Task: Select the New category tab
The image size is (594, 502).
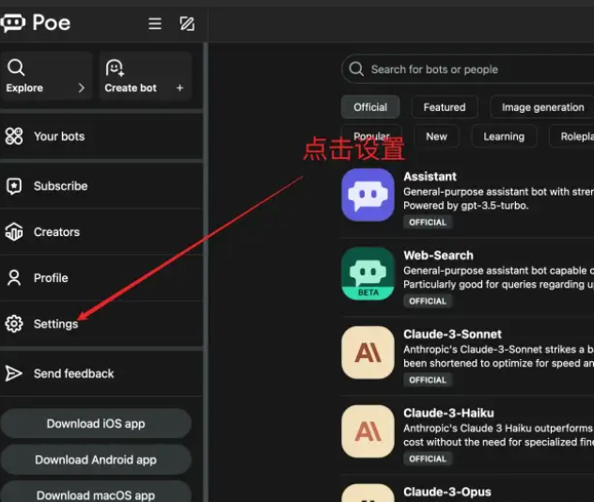Action: (x=436, y=136)
